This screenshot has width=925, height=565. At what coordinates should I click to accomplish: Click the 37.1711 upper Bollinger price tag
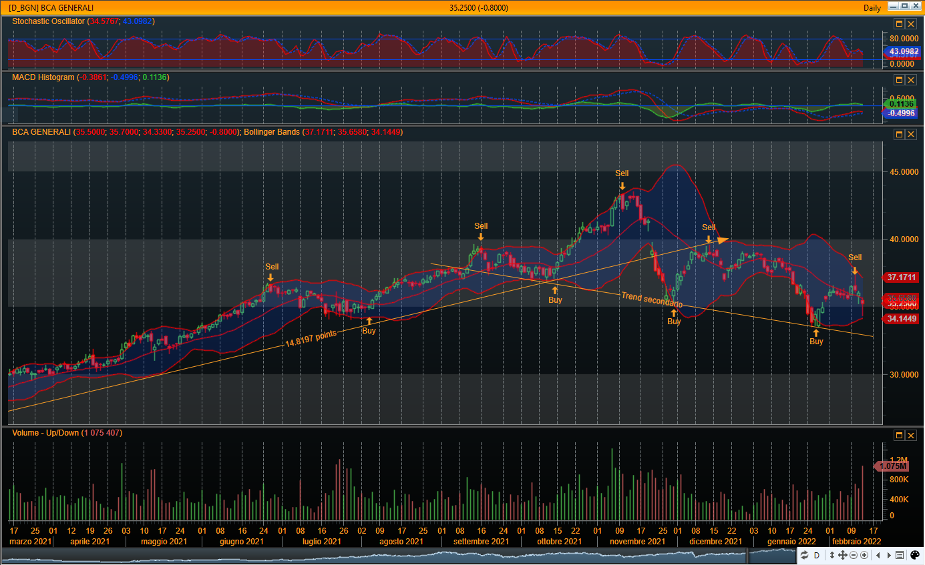[901, 277]
